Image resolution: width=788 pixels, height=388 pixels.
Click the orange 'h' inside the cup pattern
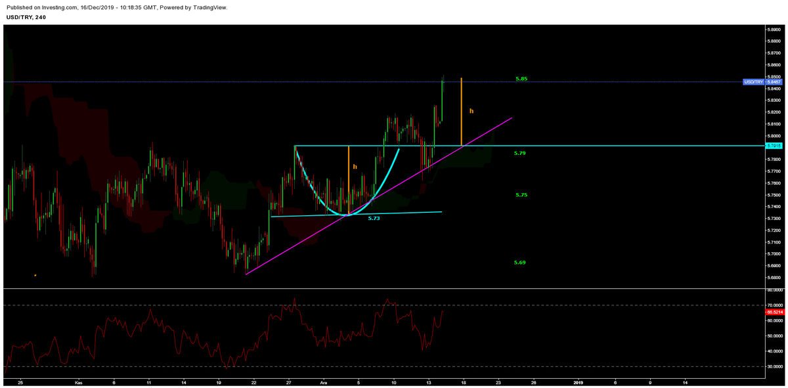355,167
